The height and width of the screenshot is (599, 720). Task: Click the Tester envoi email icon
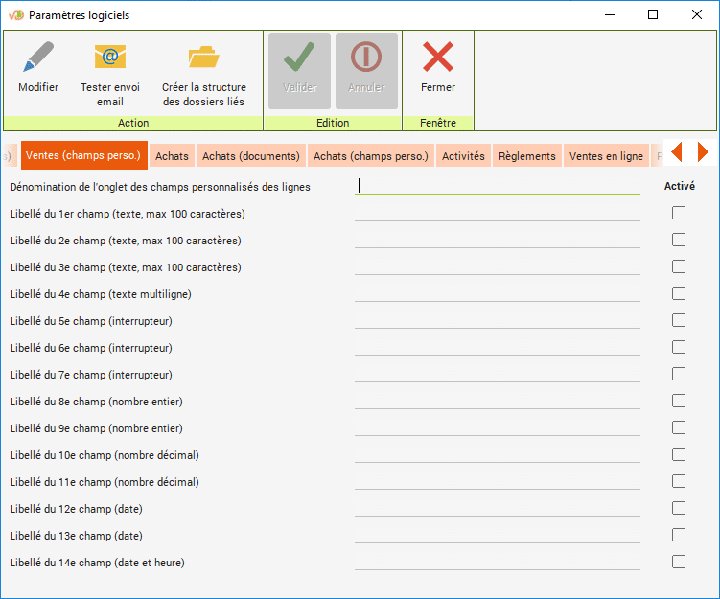coord(110,58)
